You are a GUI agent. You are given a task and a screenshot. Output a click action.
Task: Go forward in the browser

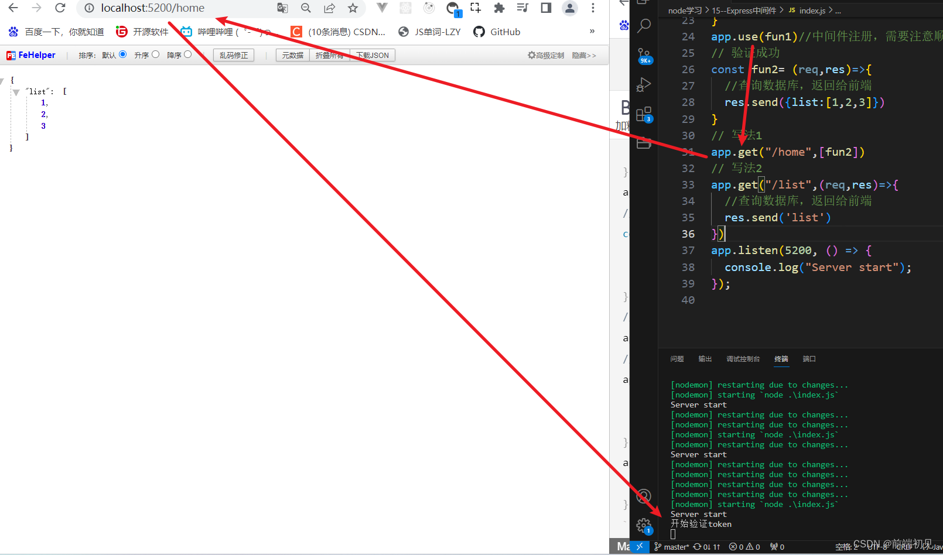[36, 8]
